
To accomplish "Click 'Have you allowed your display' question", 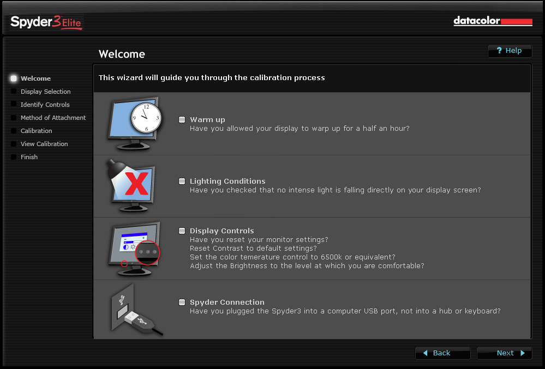I will coord(300,129).
